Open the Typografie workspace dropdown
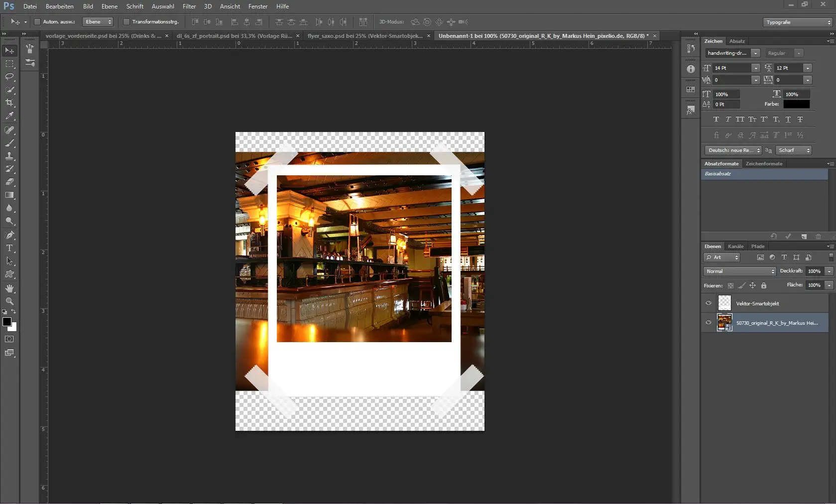Image resolution: width=836 pixels, height=504 pixels. pos(798,22)
